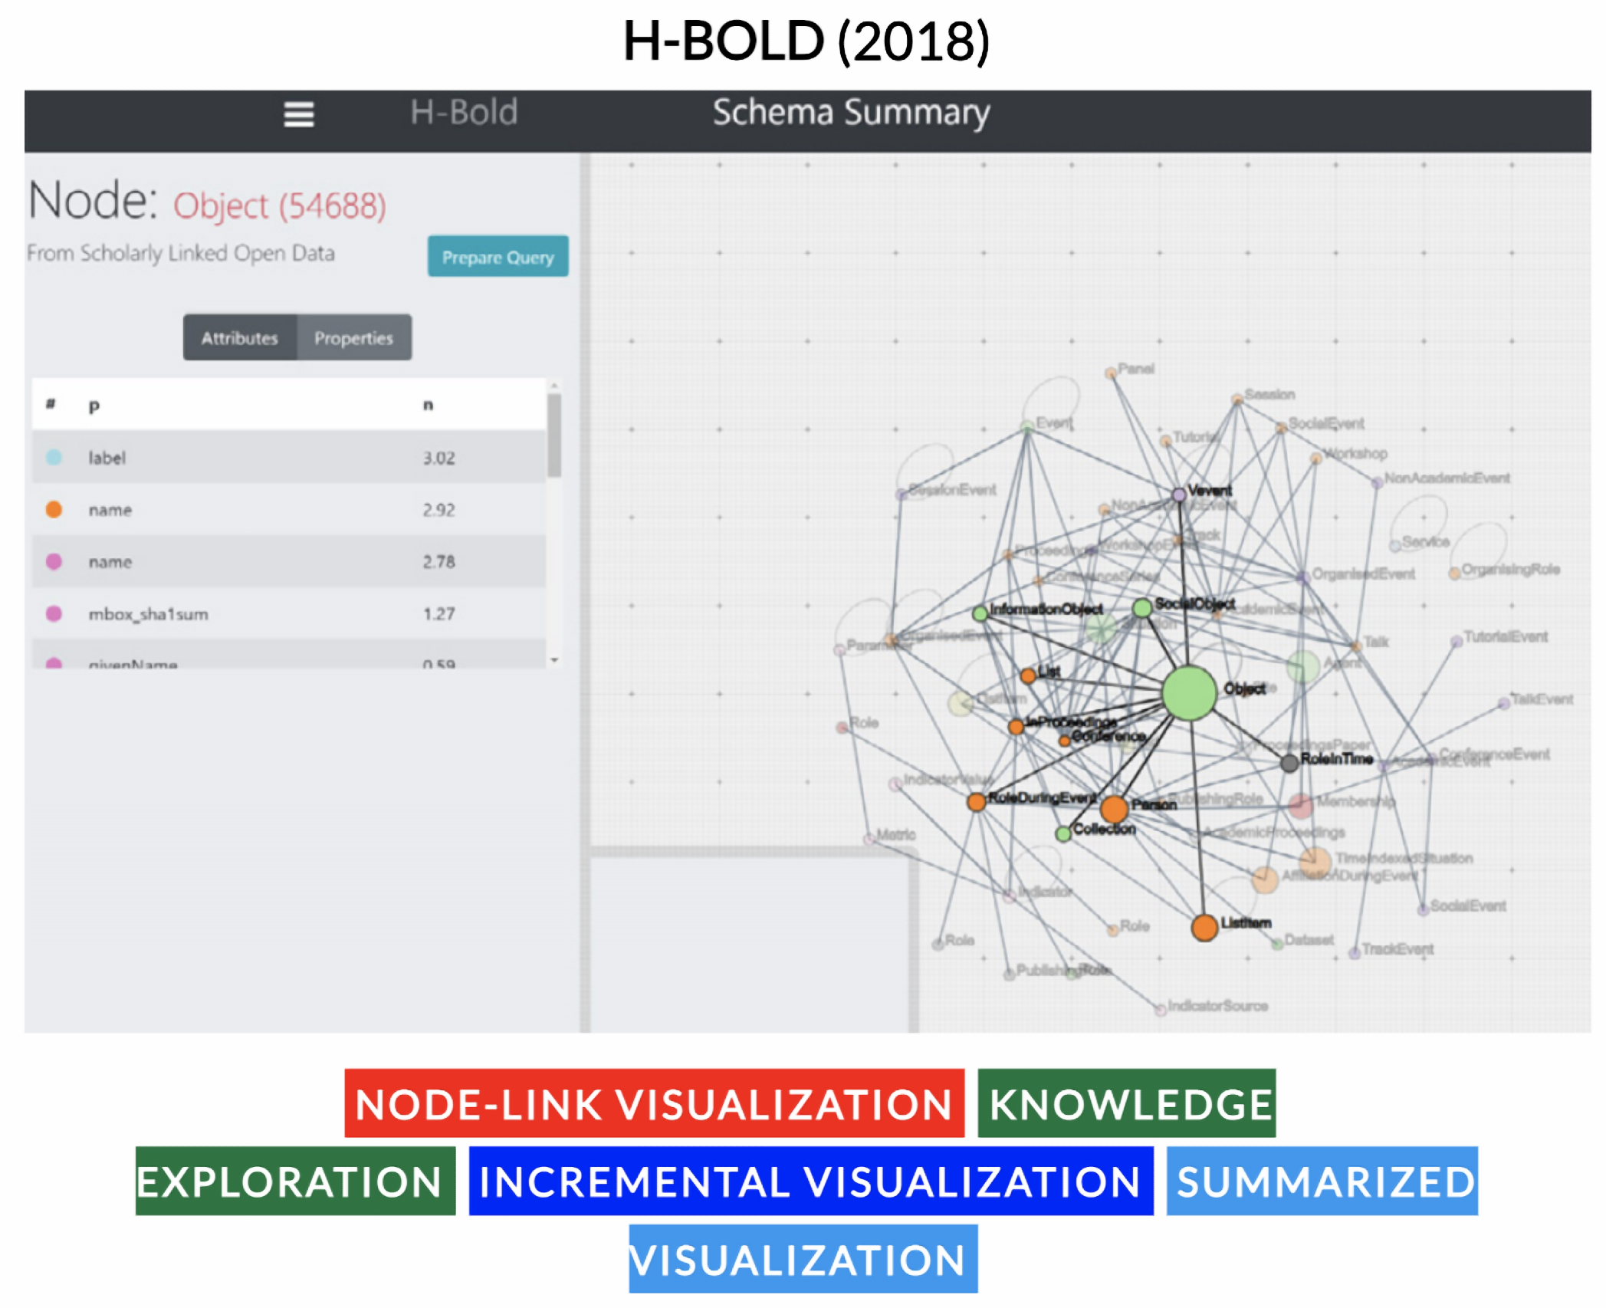Click the green Collection node
Image resolution: width=1606 pixels, height=1308 pixels.
1063,833
